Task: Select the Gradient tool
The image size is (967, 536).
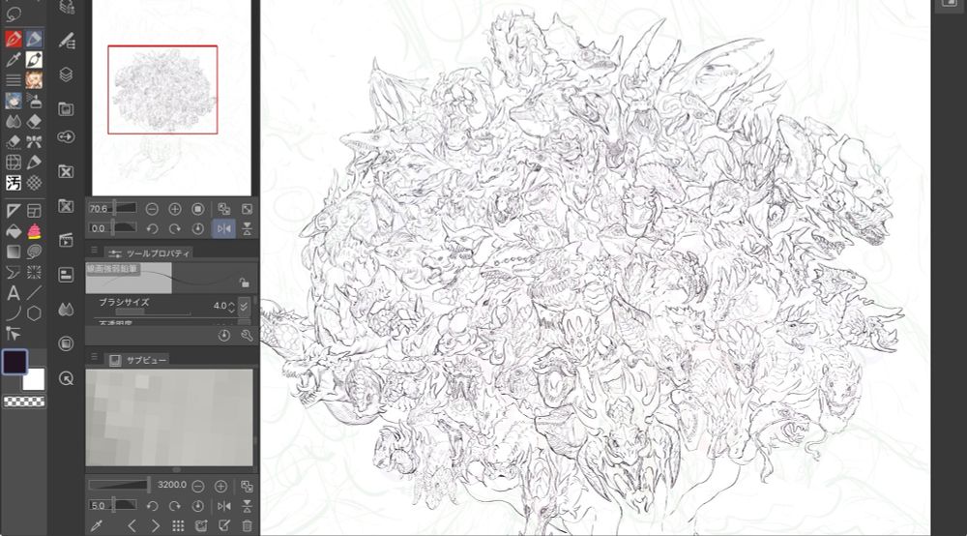Action: (x=13, y=252)
